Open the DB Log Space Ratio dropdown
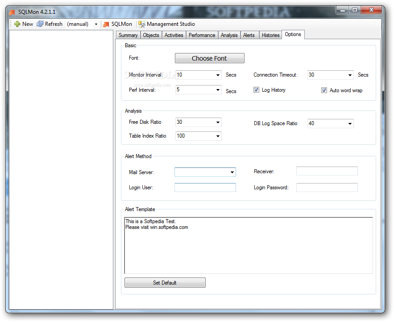Image resolution: width=394 pixels, height=322 pixels. coord(350,123)
